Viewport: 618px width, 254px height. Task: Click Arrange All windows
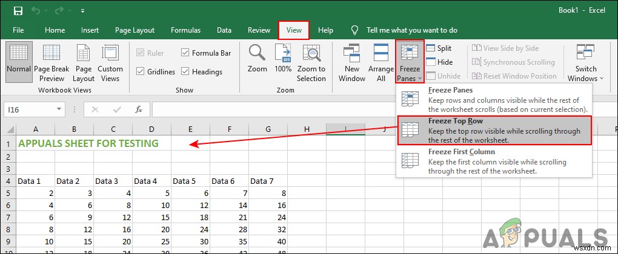(x=380, y=63)
